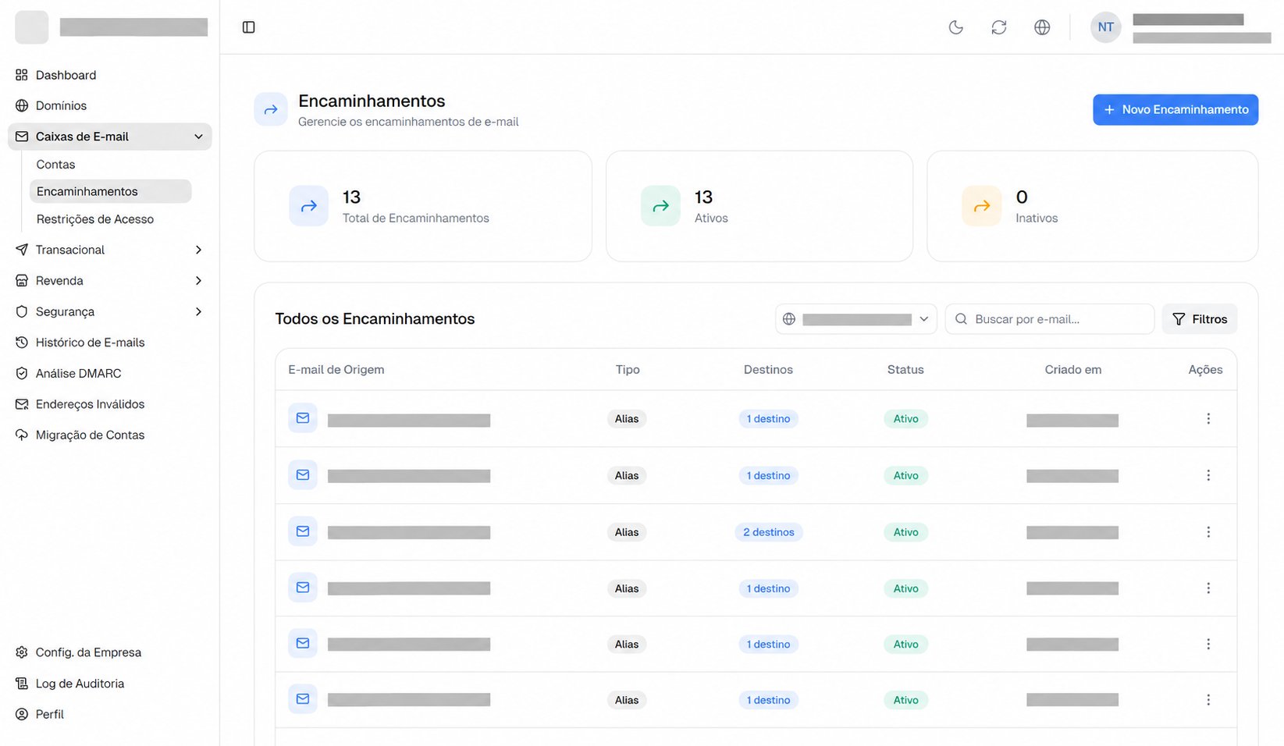Click the '2 destinos' badge
This screenshot has width=1284, height=746.
pyautogui.click(x=769, y=532)
